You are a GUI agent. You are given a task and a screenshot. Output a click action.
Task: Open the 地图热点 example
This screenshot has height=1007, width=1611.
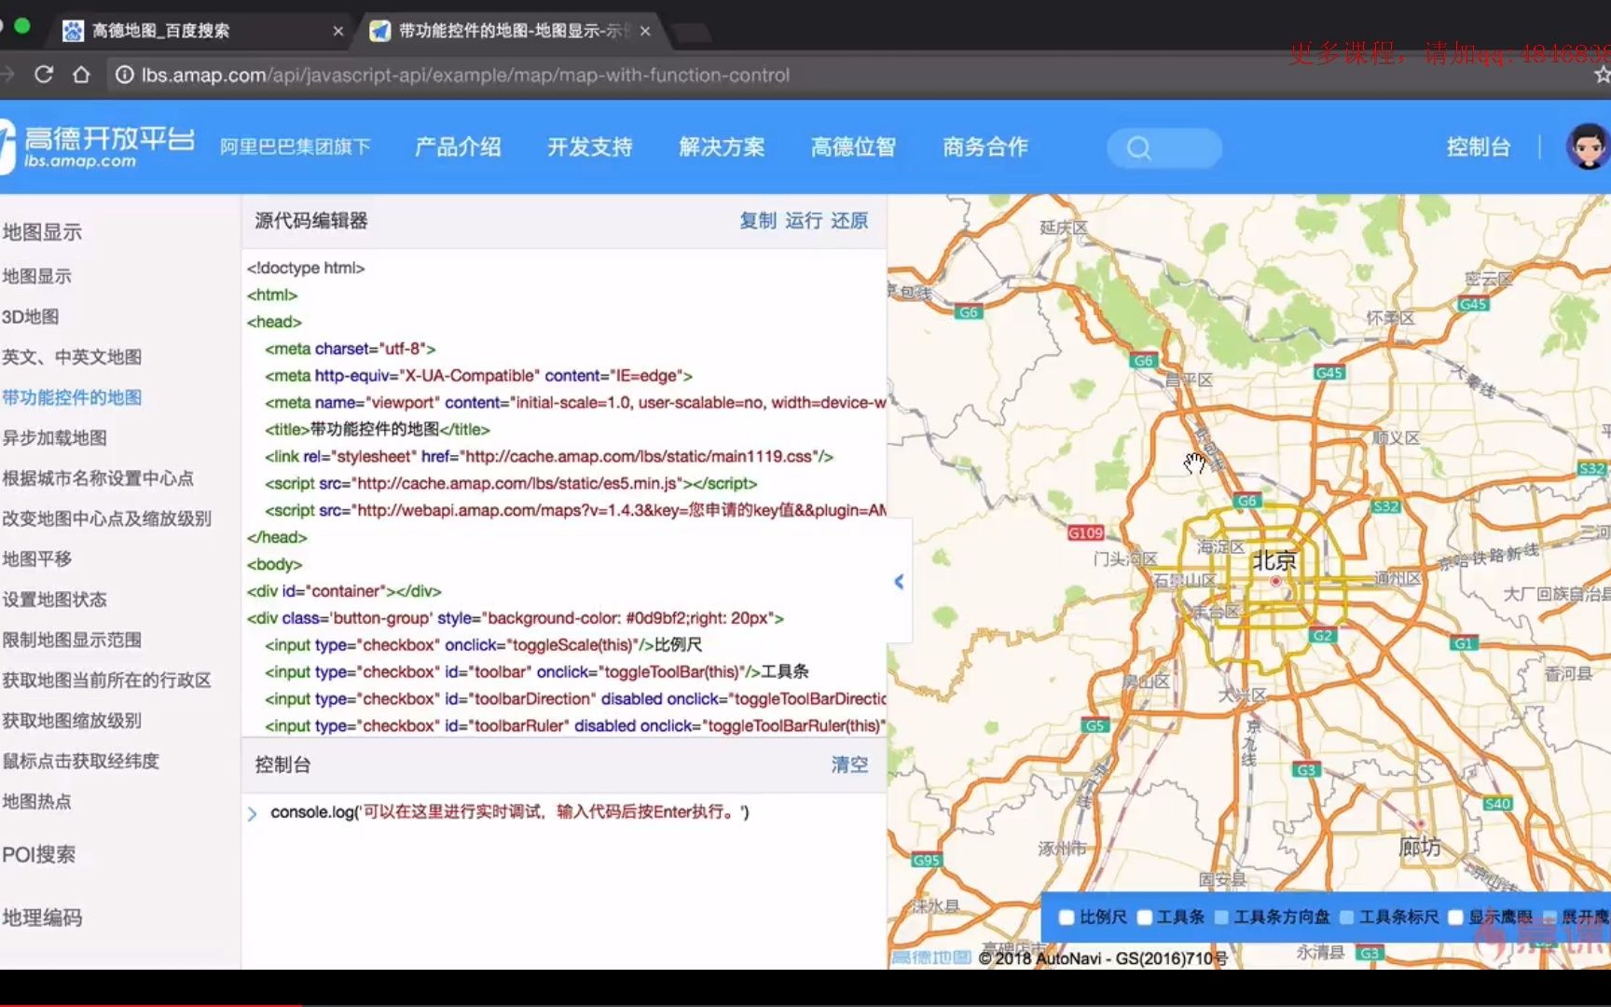pyautogui.click(x=36, y=801)
